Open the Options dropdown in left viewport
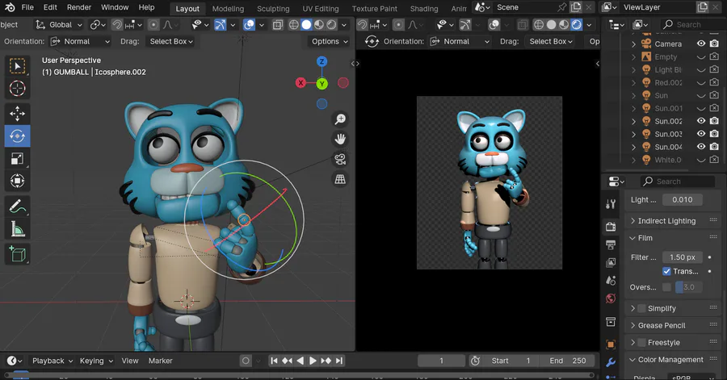 coord(330,41)
